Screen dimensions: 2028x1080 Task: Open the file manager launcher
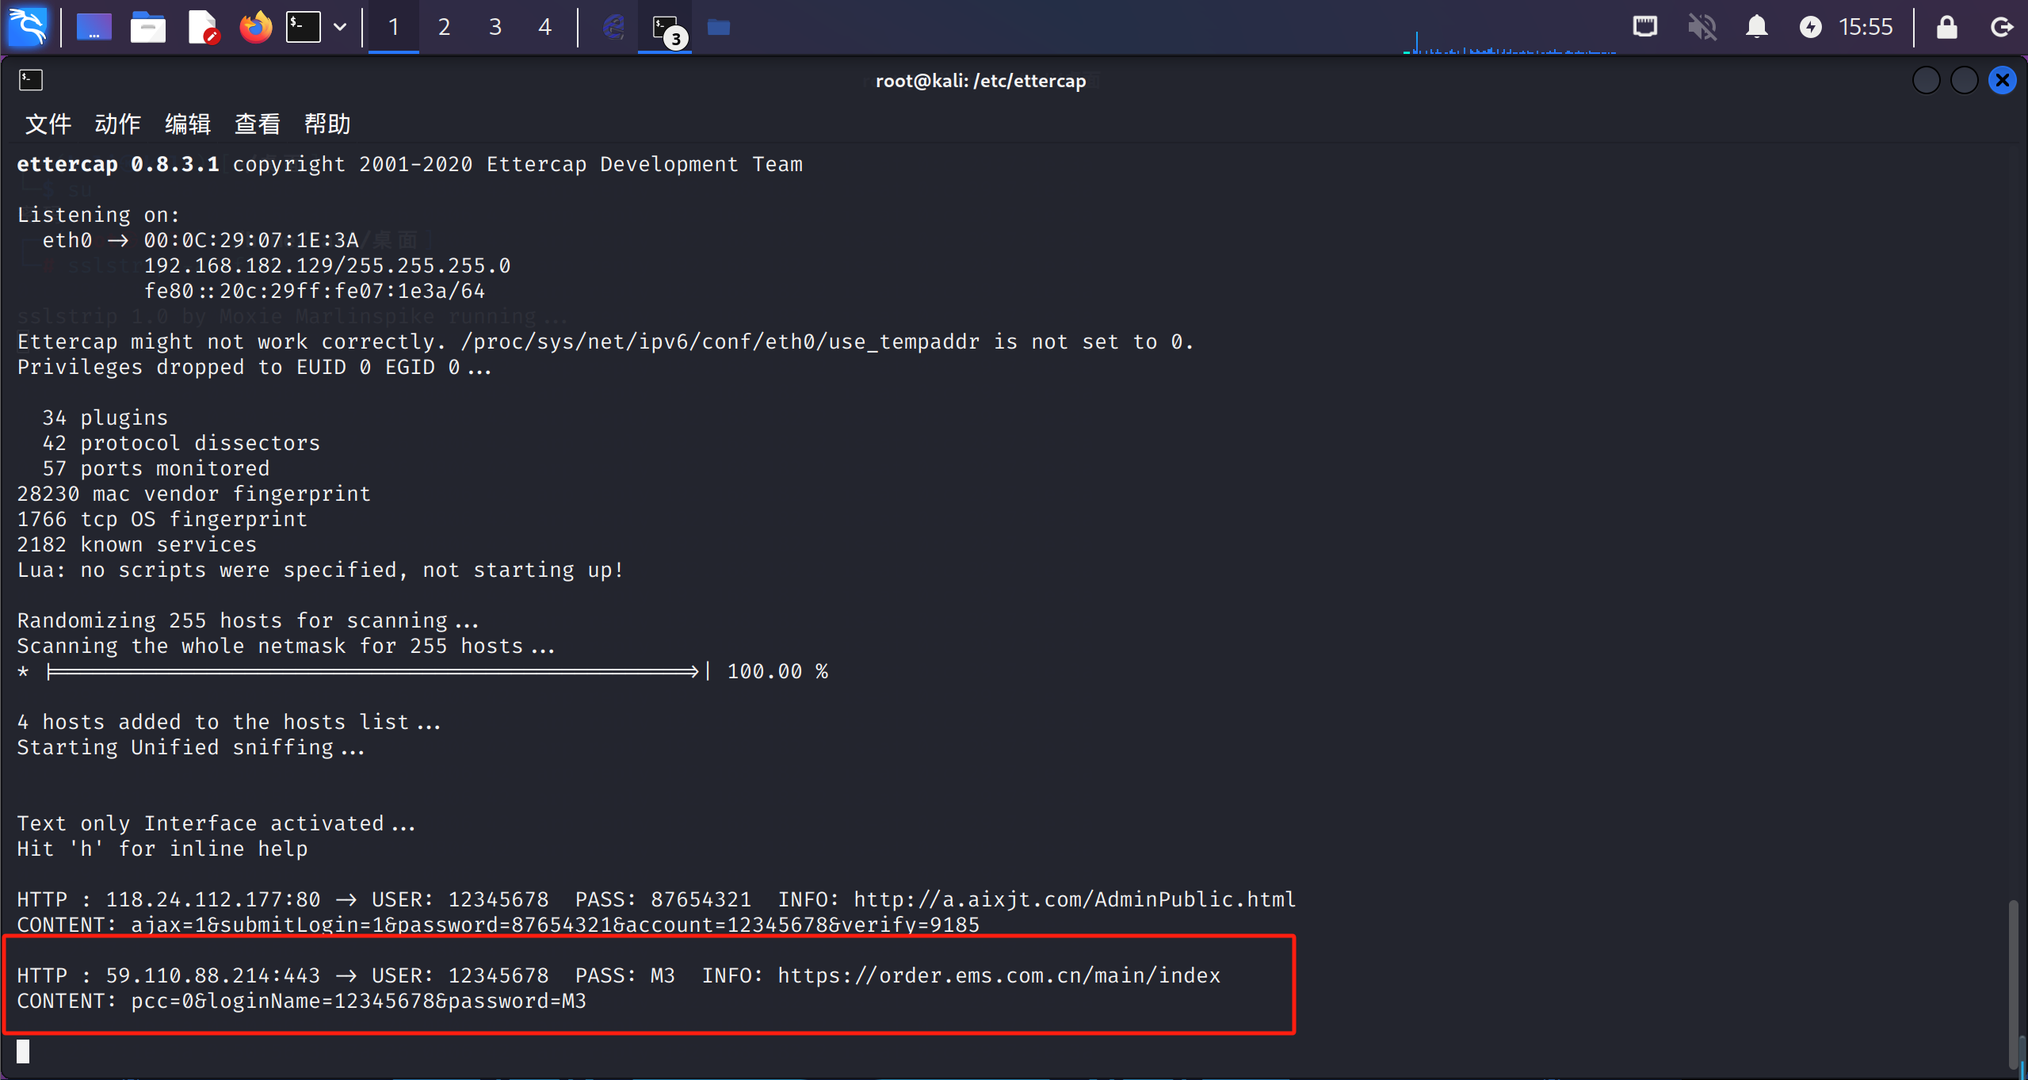[147, 27]
